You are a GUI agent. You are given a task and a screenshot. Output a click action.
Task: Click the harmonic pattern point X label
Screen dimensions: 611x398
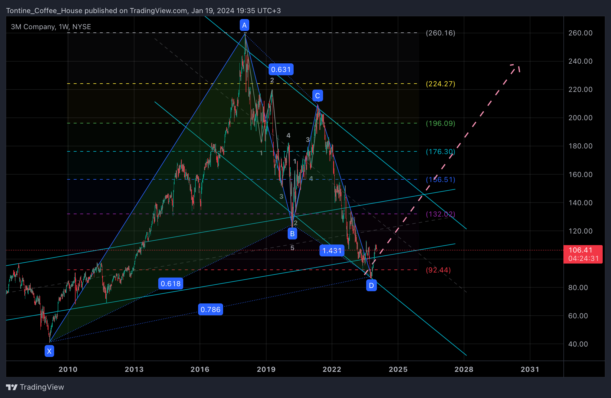coord(49,351)
